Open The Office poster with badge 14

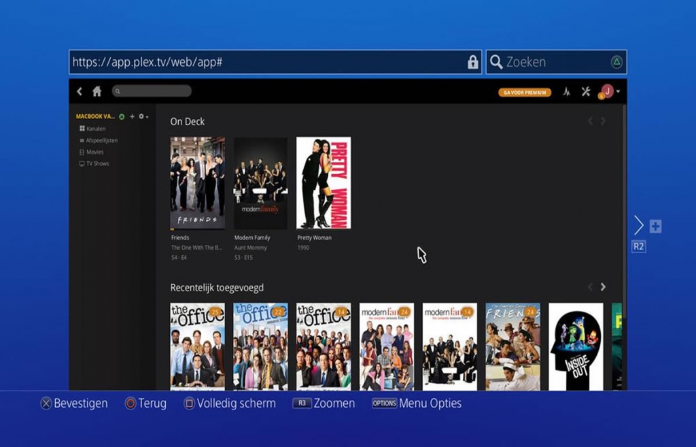click(x=324, y=346)
